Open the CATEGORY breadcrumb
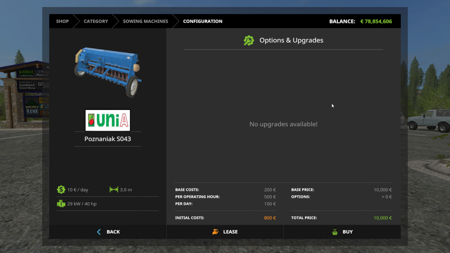This screenshot has width=450, height=253. (96, 21)
